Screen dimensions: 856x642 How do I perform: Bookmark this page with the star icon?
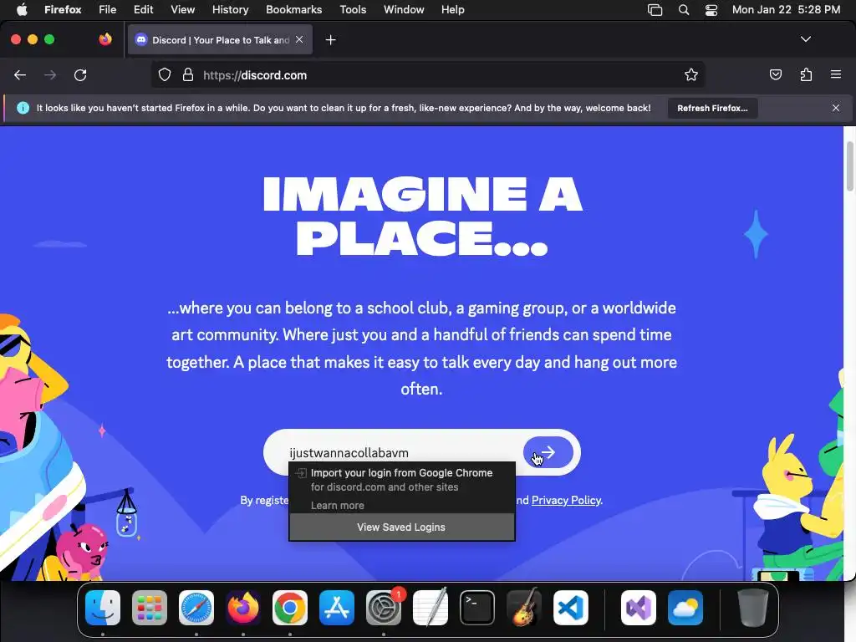pyautogui.click(x=691, y=74)
